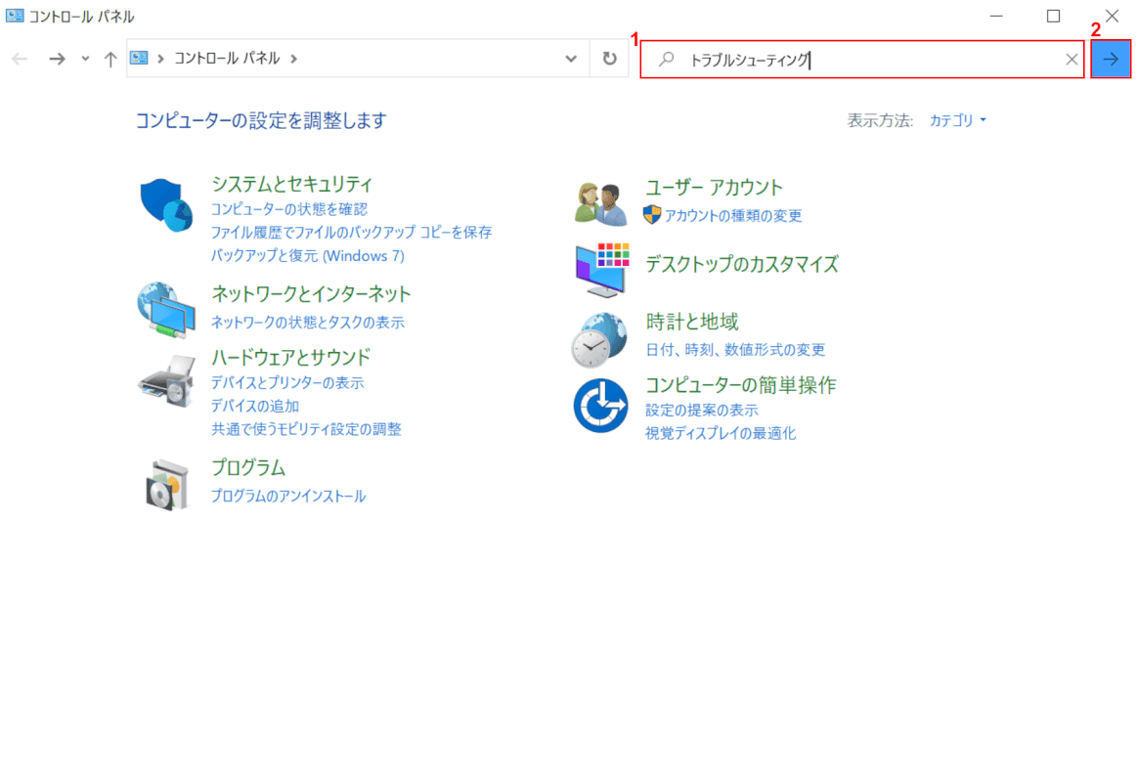Viewport: 1137px width, 782px height.
Task: Click 視覚ディスプレイの最適化 link
Action: pos(721,433)
